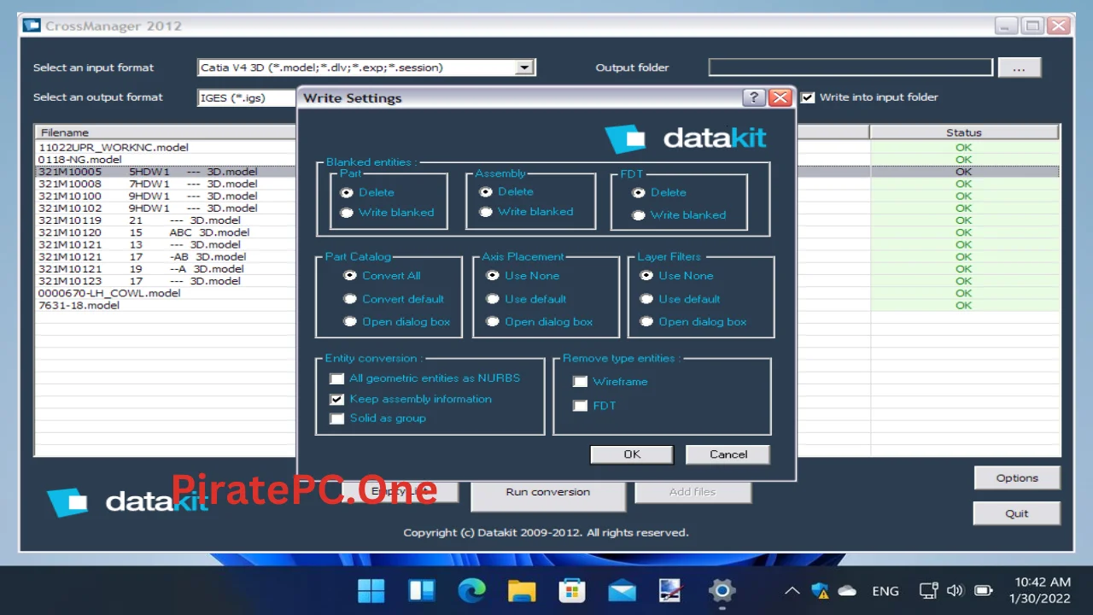Enable All geometric entities as NURBS
Screen dimensions: 1093x615
click(x=337, y=378)
